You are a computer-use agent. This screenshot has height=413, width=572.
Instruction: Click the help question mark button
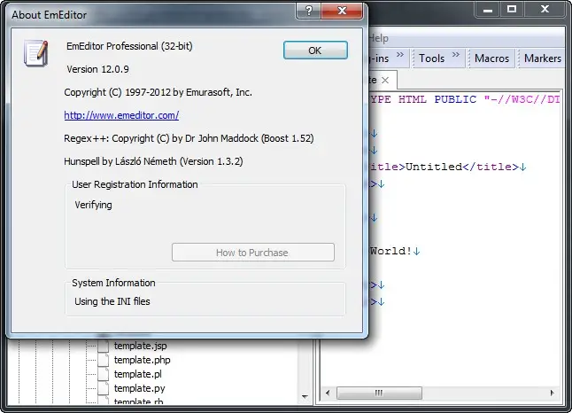tap(309, 11)
